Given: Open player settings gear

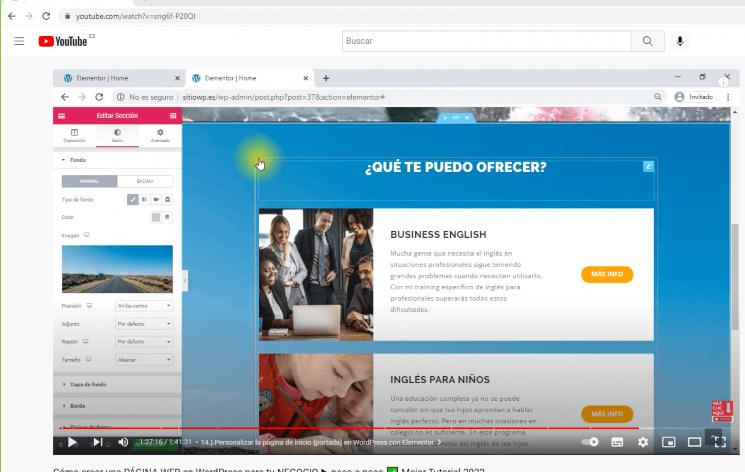Looking at the screenshot, I should [643, 442].
